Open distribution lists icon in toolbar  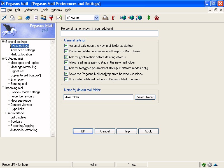pyautogui.click(x=36, y=18)
